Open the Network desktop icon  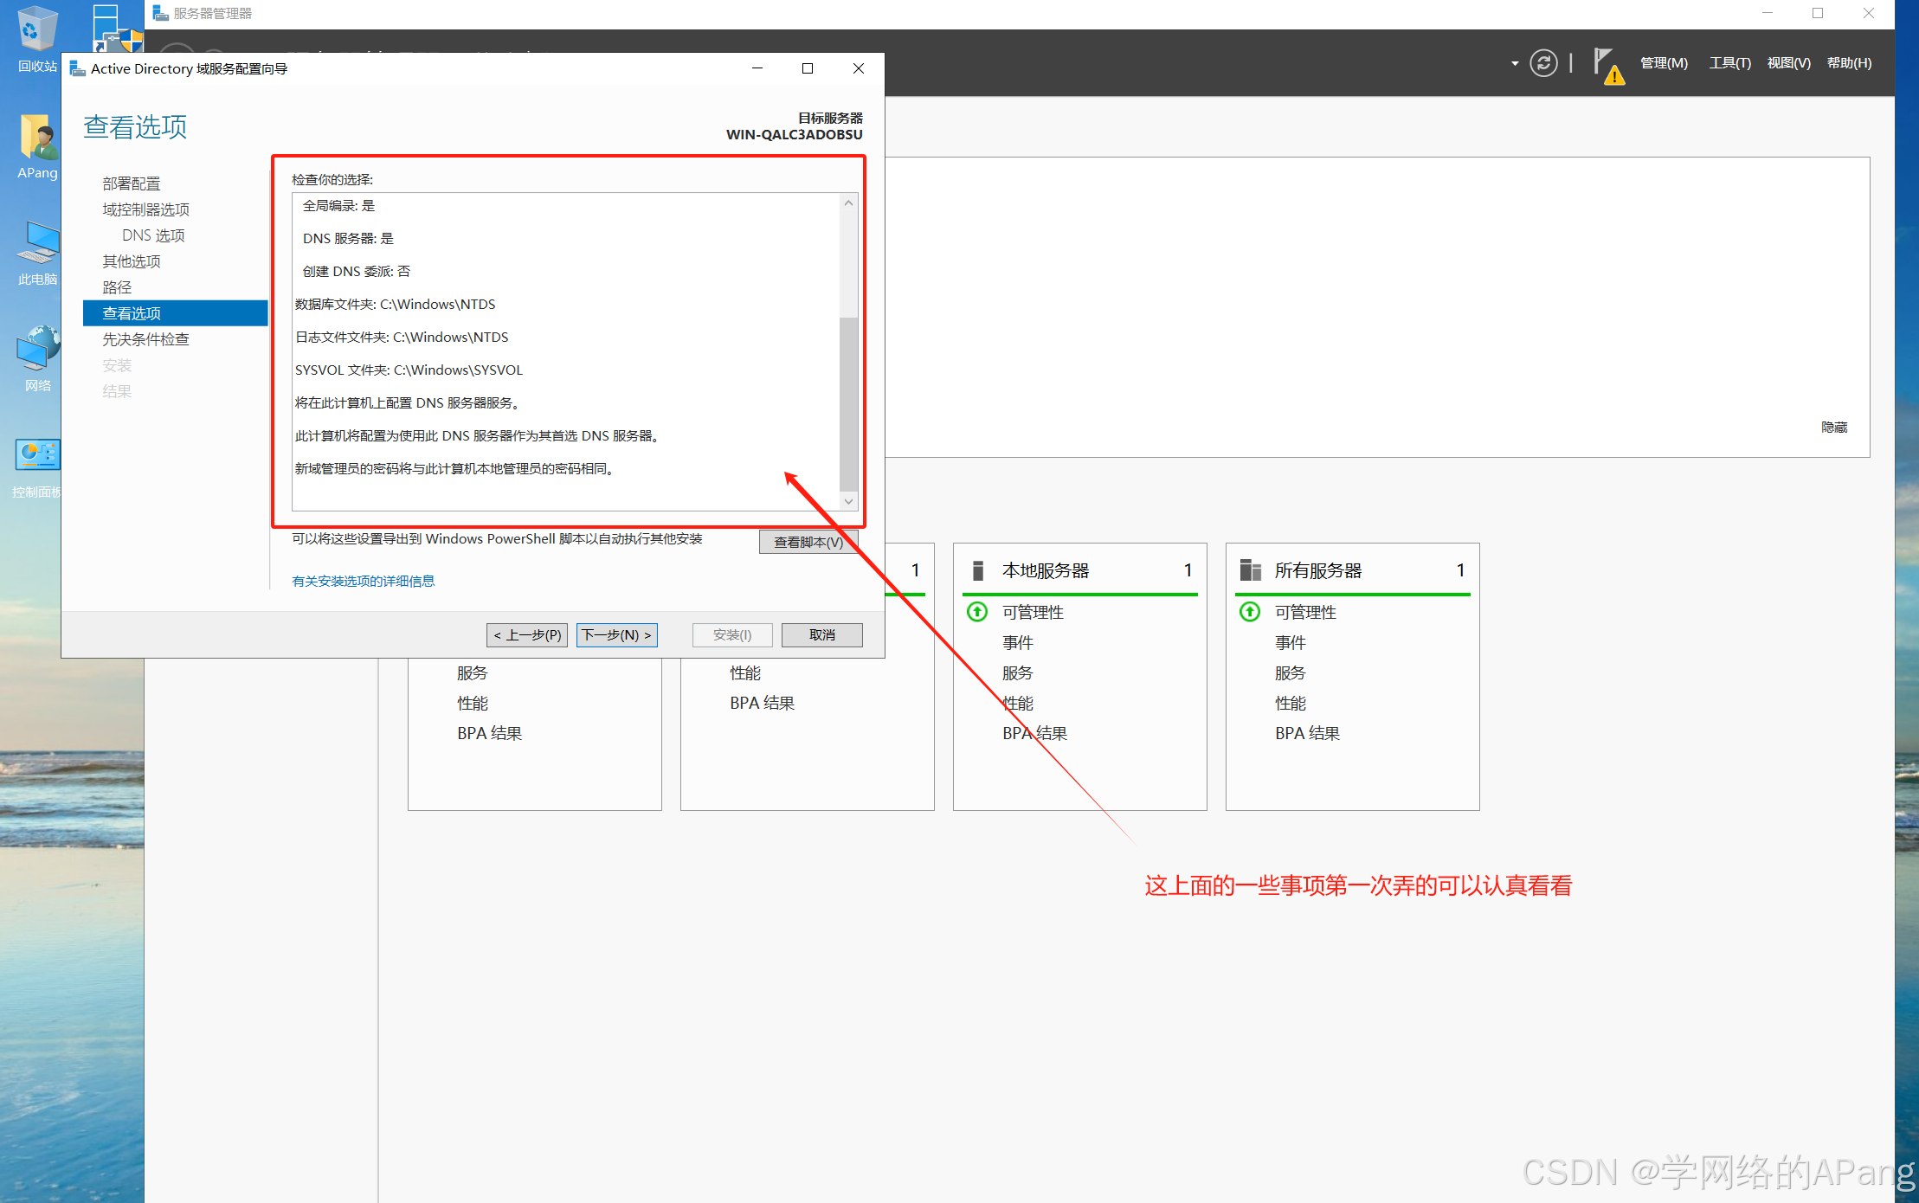37,352
